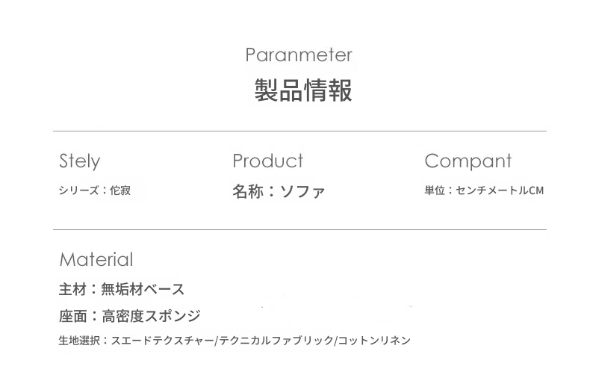This screenshot has width=590, height=375.
Task: Select the "Compant" section label
Action: point(468,161)
